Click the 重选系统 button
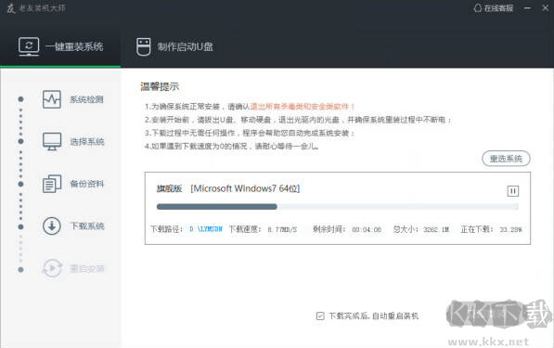Image resolution: width=554 pixels, height=348 pixels. [x=506, y=159]
